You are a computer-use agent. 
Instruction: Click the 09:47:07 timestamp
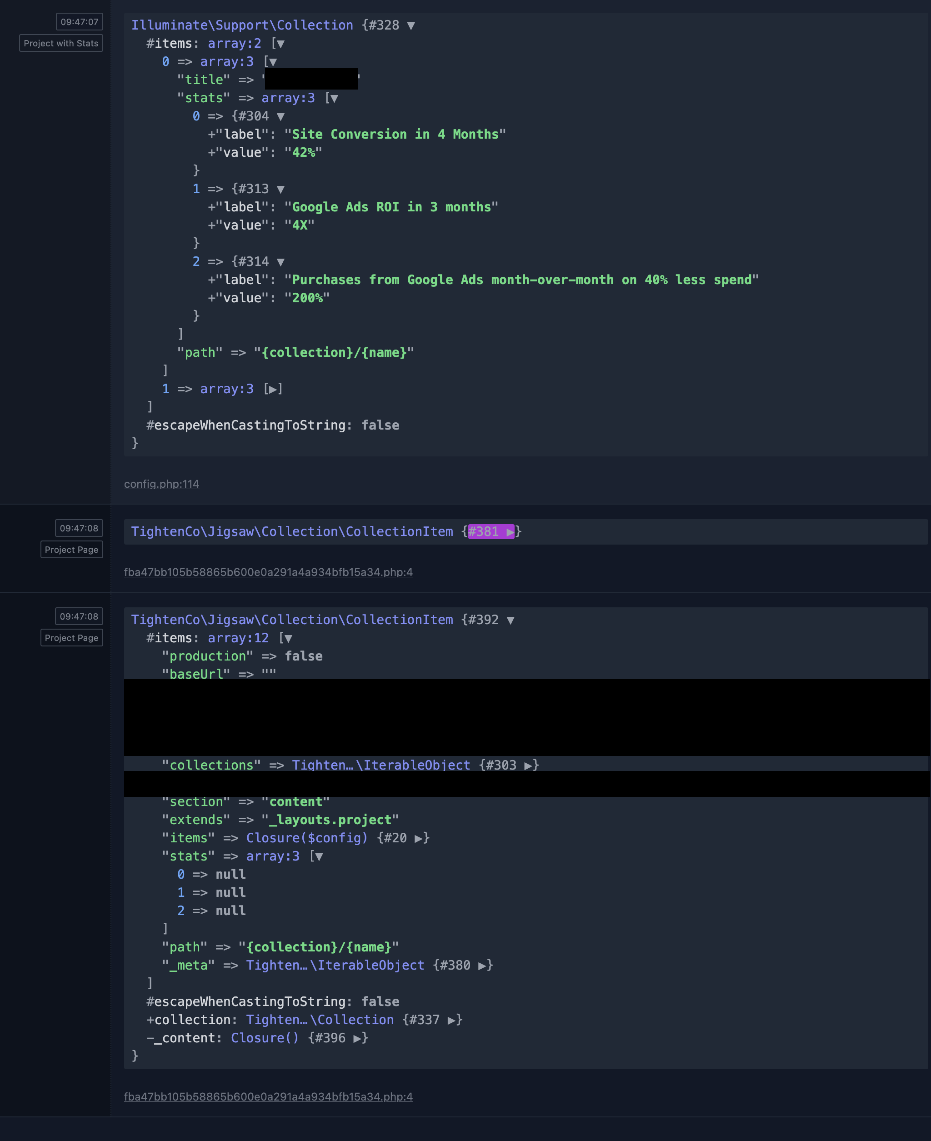(x=80, y=22)
